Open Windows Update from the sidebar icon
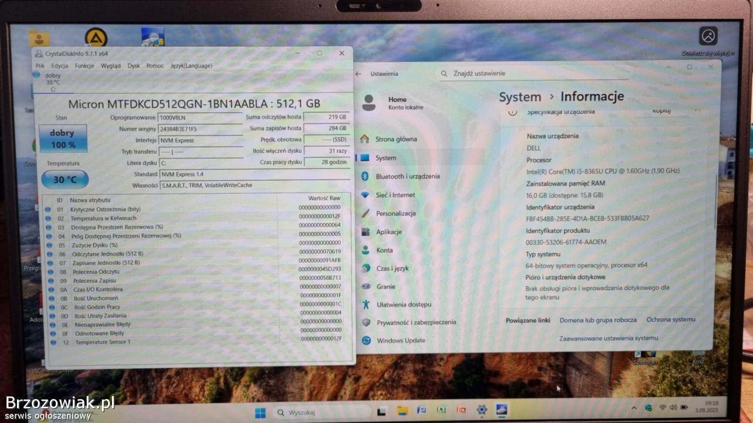 point(366,340)
